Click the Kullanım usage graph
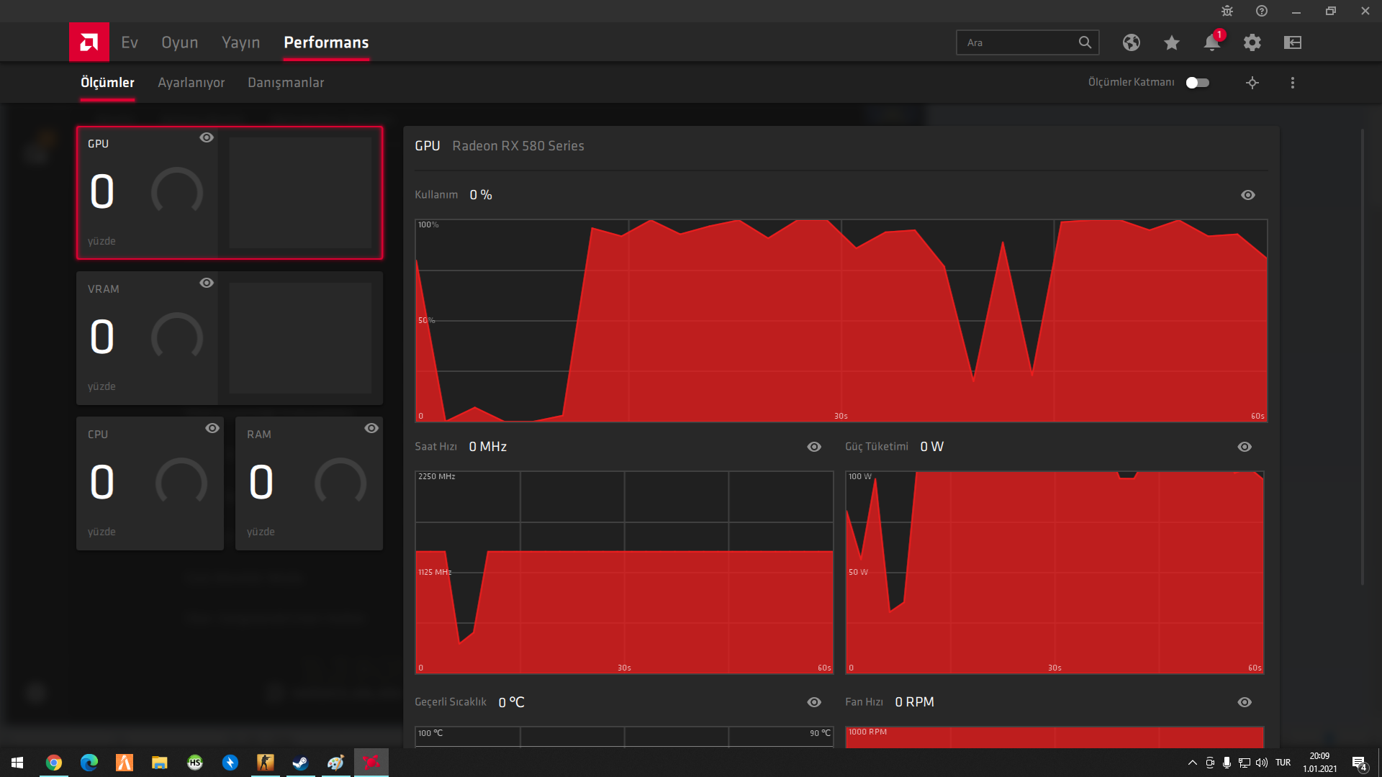This screenshot has width=1382, height=777. click(841, 321)
